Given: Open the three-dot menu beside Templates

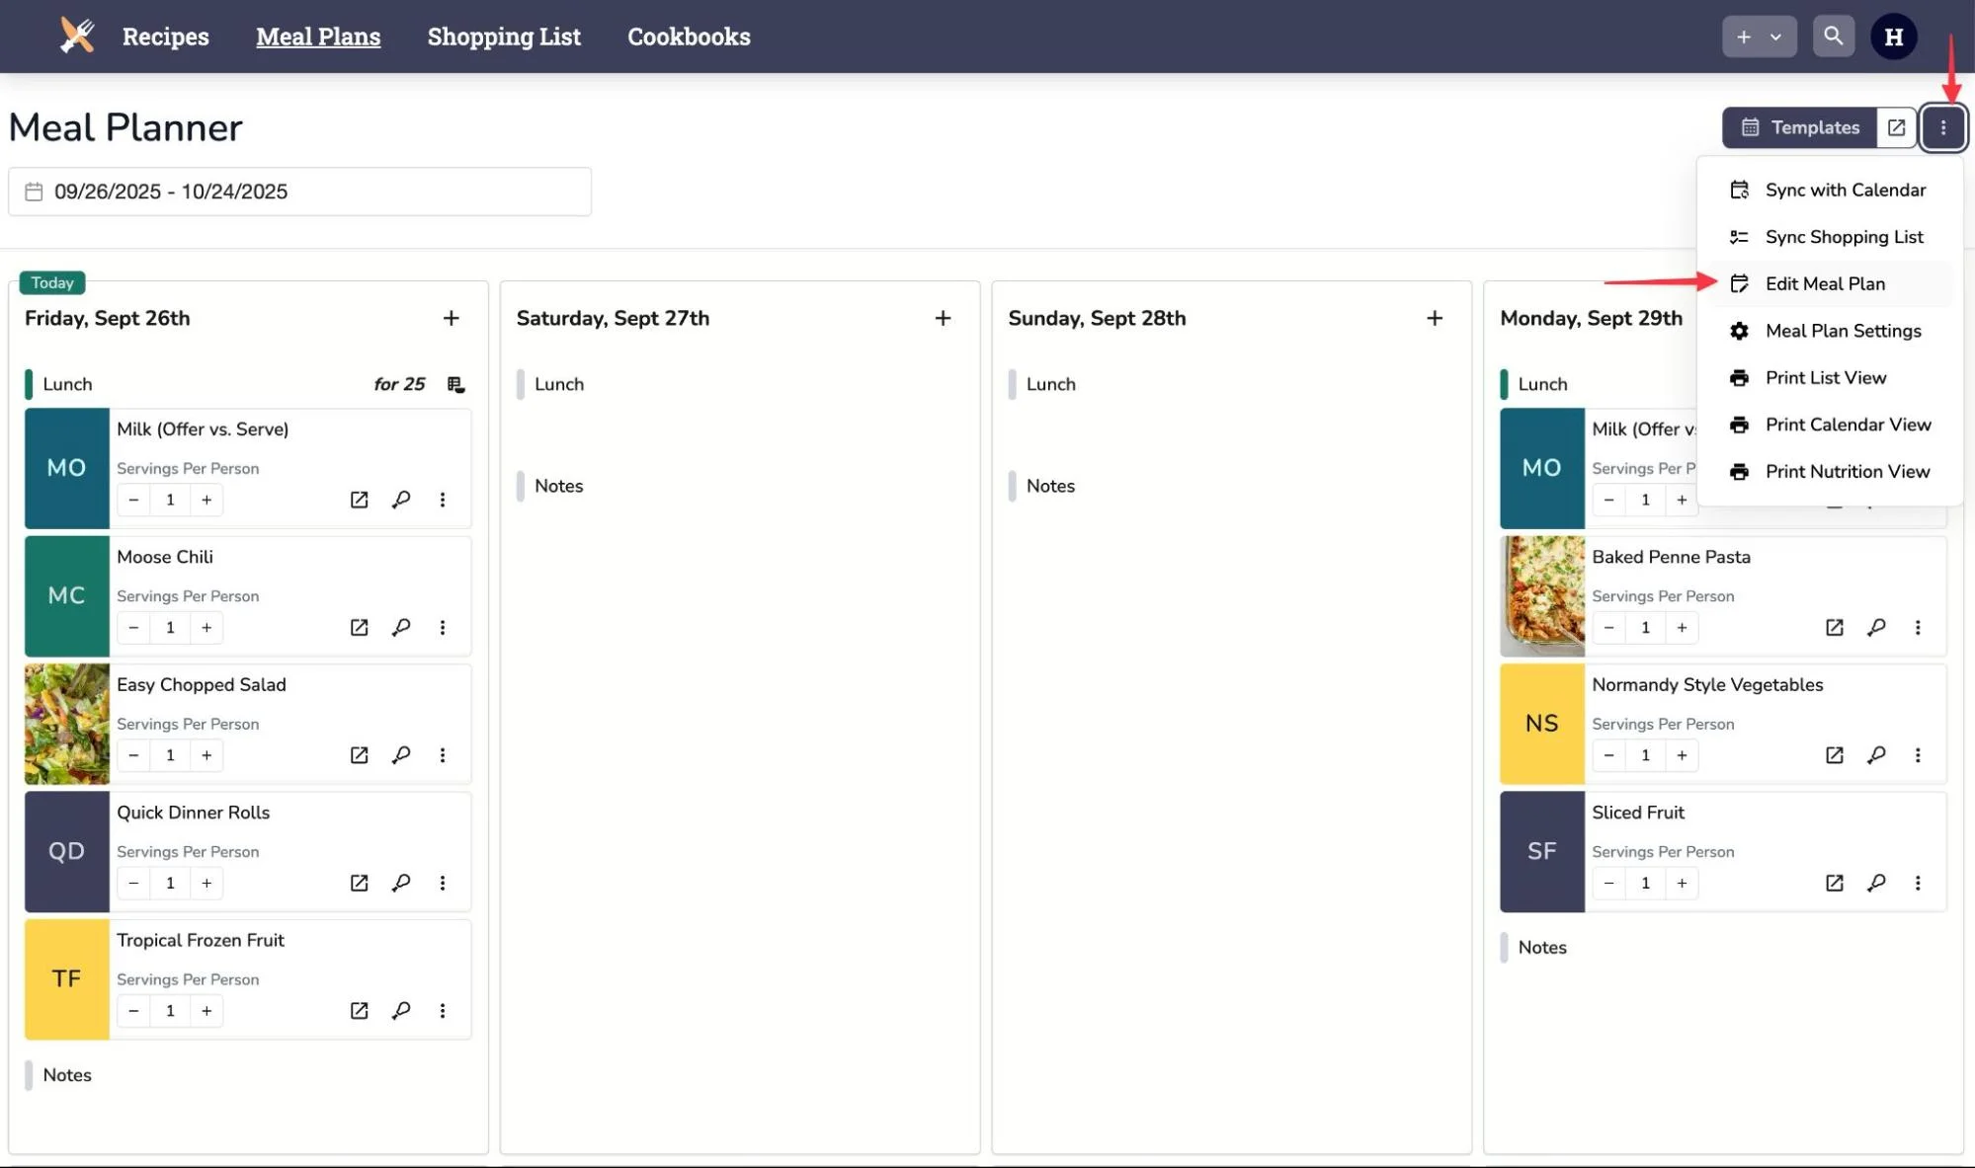Looking at the screenshot, I should click(x=1942, y=127).
